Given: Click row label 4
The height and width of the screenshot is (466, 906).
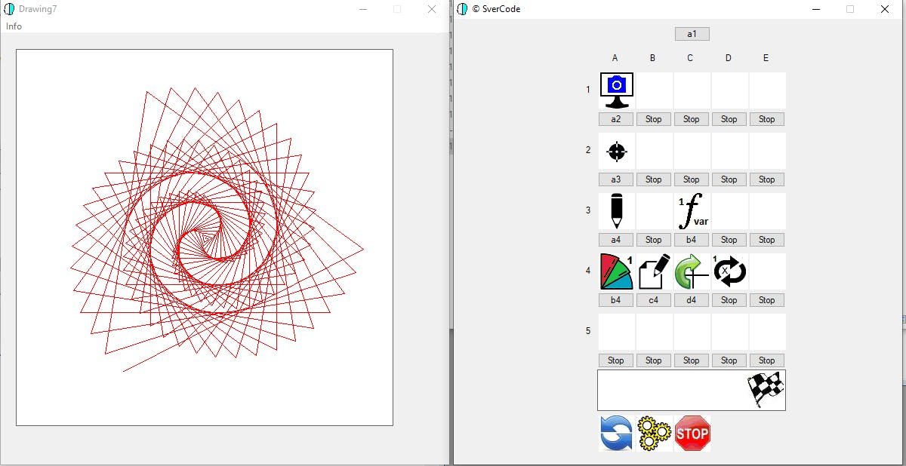Looking at the screenshot, I should [588, 271].
